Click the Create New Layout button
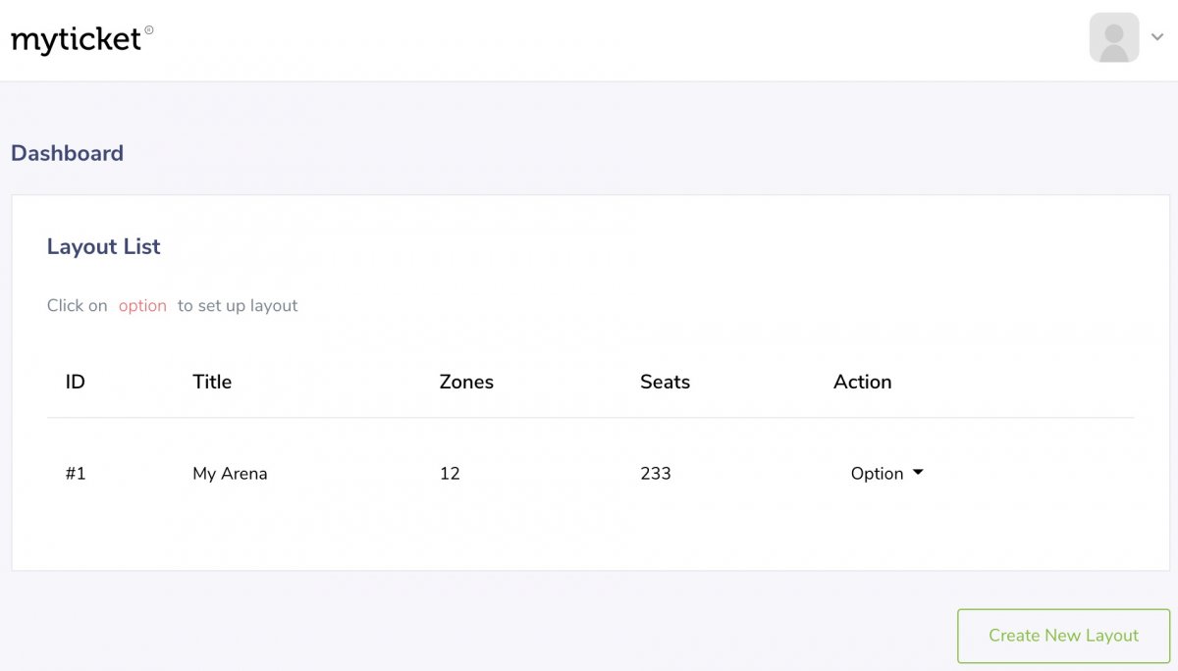Viewport: 1178px width, 671px height. tap(1063, 636)
